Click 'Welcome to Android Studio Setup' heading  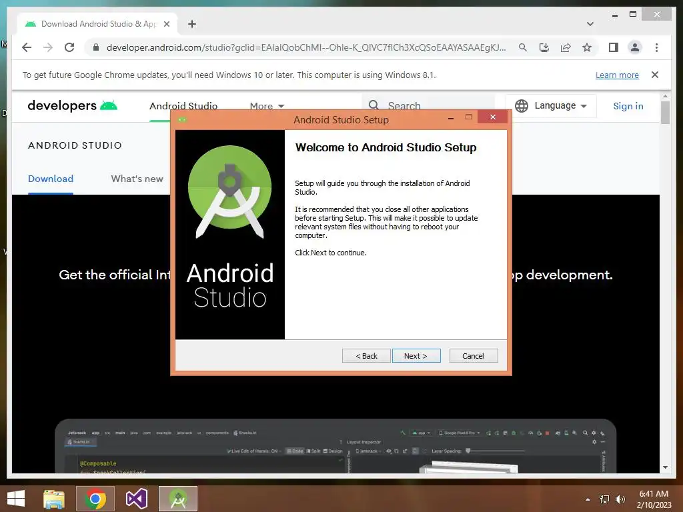(386, 147)
